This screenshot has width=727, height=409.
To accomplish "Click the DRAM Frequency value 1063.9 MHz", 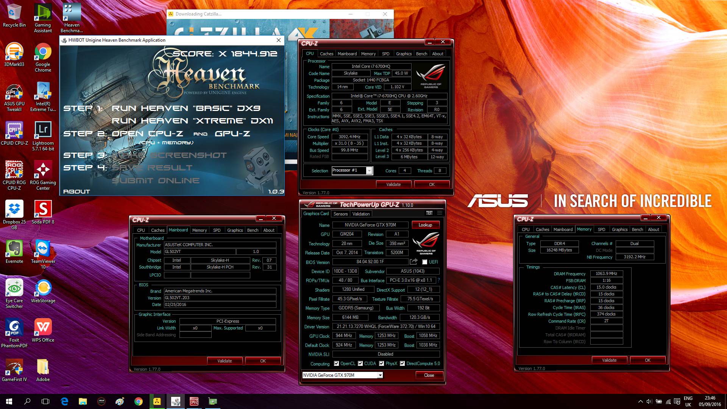I will [x=606, y=273].
